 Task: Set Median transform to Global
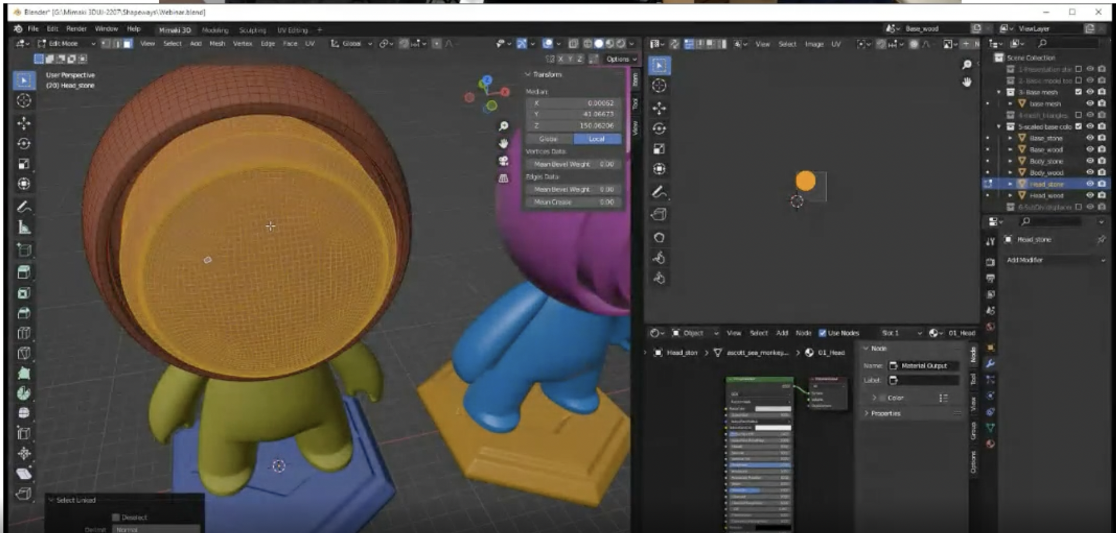(549, 139)
